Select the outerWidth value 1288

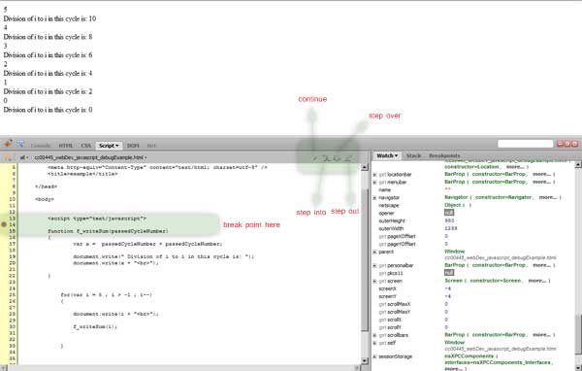coord(451,228)
